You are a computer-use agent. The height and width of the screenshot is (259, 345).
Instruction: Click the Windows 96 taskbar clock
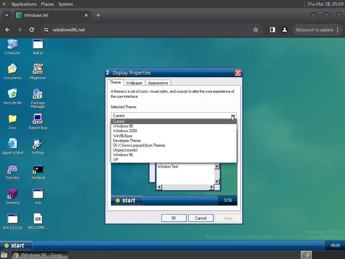[x=335, y=246]
